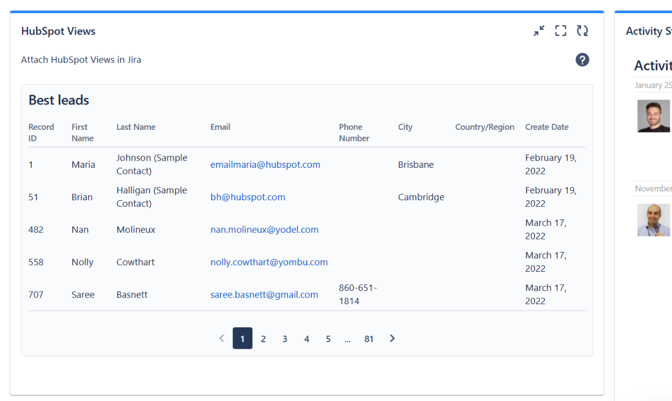The height and width of the screenshot is (401, 672).
Task: Click the Create Date column header
Action: [x=546, y=127]
